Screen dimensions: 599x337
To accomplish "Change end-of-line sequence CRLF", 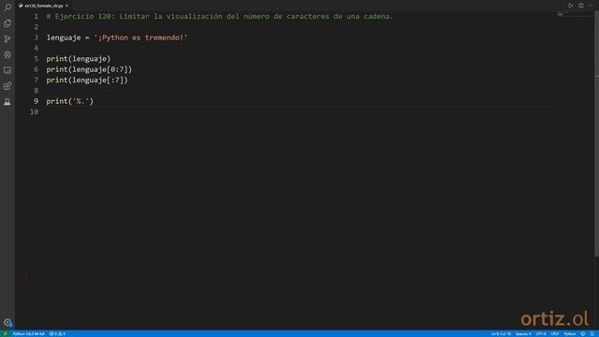I will coord(555,333).
